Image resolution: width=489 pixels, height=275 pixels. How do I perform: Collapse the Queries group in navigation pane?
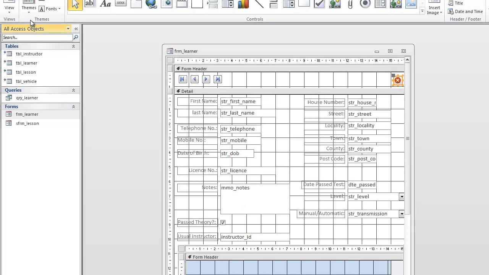[x=73, y=90]
